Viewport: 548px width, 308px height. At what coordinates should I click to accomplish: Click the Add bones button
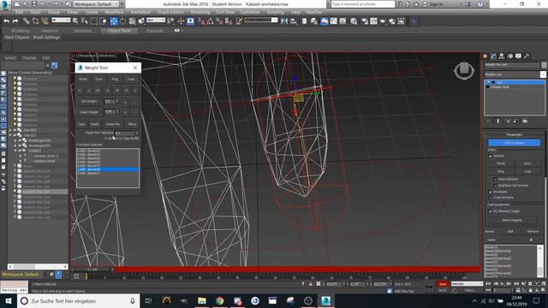click(x=510, y=231)
